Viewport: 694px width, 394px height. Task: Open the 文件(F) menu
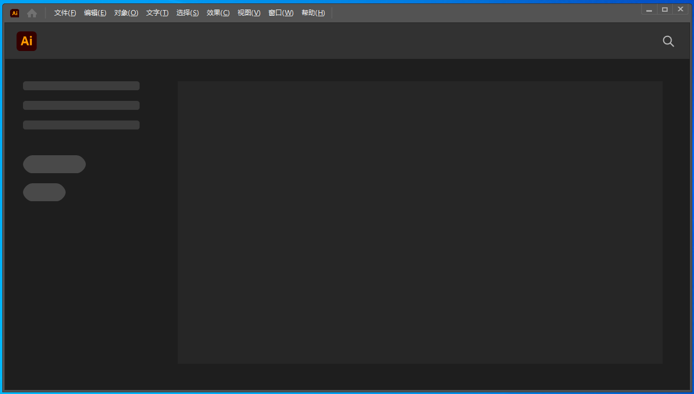coord(65,13)
